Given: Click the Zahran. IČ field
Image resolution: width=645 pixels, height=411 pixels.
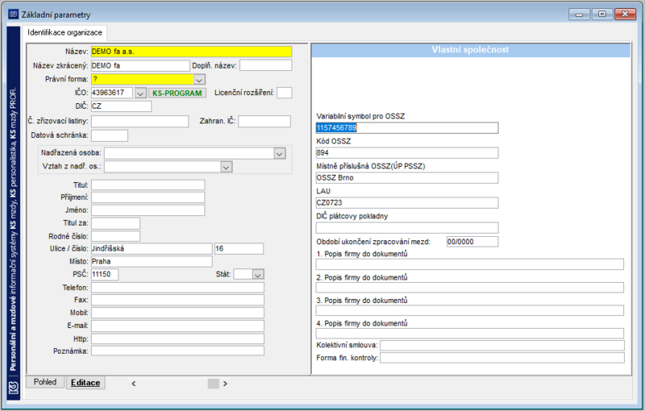Looking at the screenshot, I should point(264,121).
